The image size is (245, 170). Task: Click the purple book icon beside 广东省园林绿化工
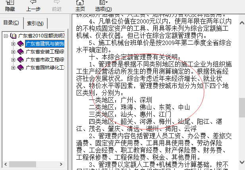click(x=21, y=68)
